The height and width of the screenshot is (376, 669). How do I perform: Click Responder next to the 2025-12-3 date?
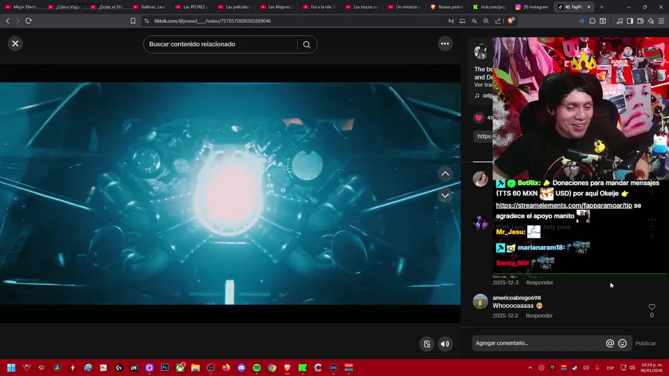[x=539, y=283]
